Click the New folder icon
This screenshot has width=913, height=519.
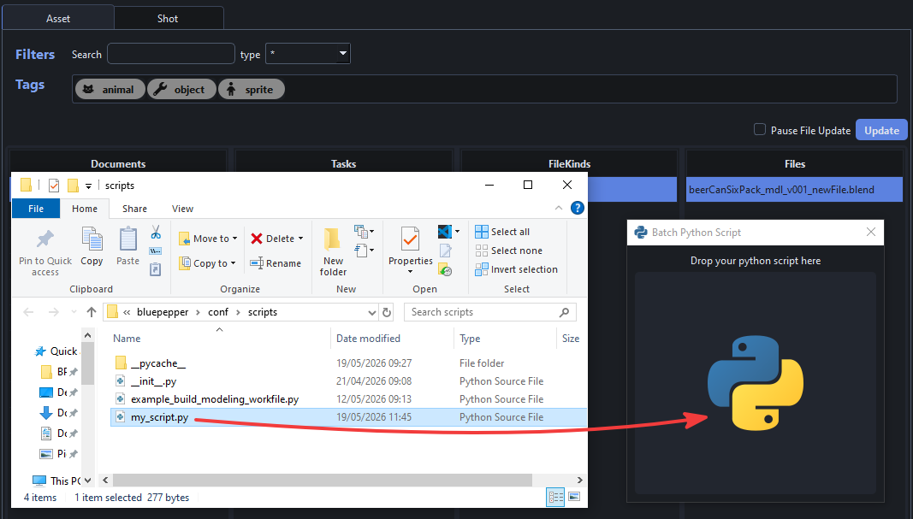coord(333,239)
